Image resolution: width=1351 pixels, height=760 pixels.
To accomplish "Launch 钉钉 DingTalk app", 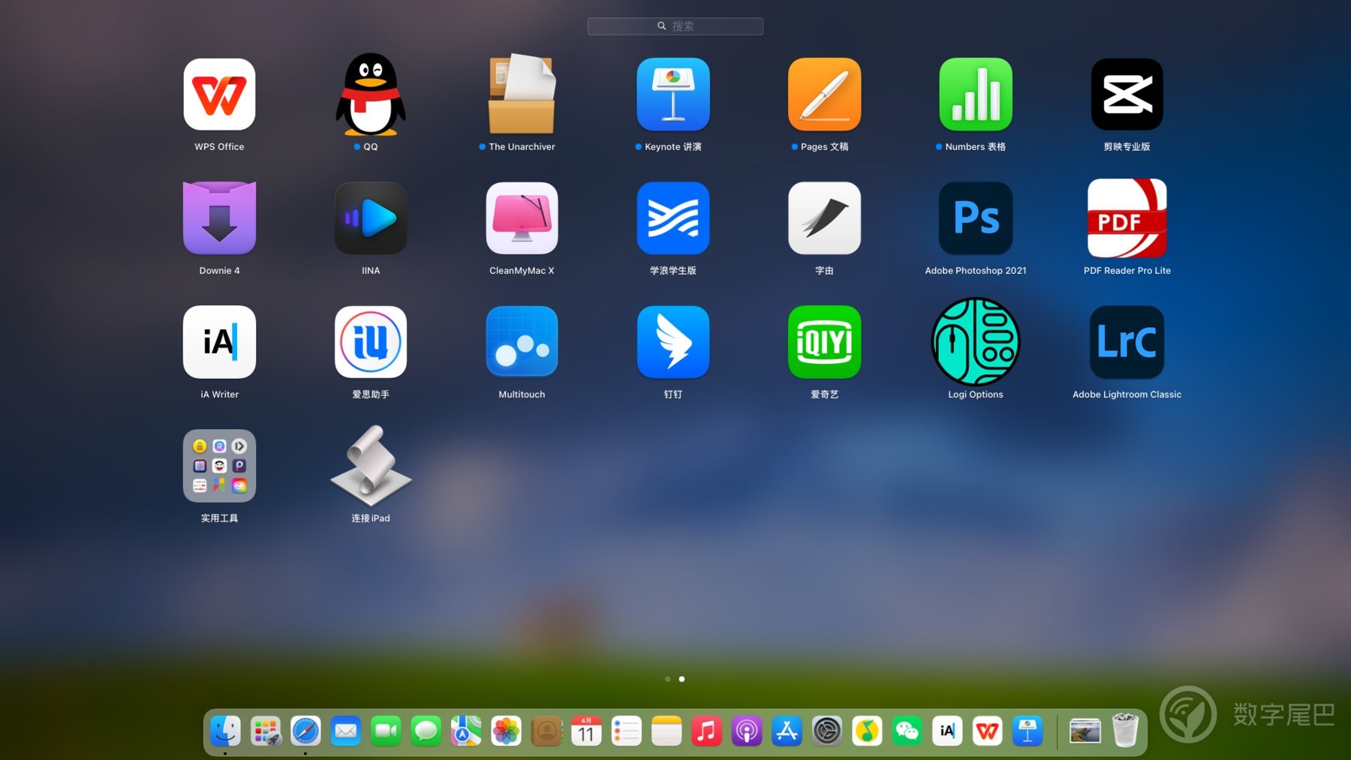I will (673, 342).
